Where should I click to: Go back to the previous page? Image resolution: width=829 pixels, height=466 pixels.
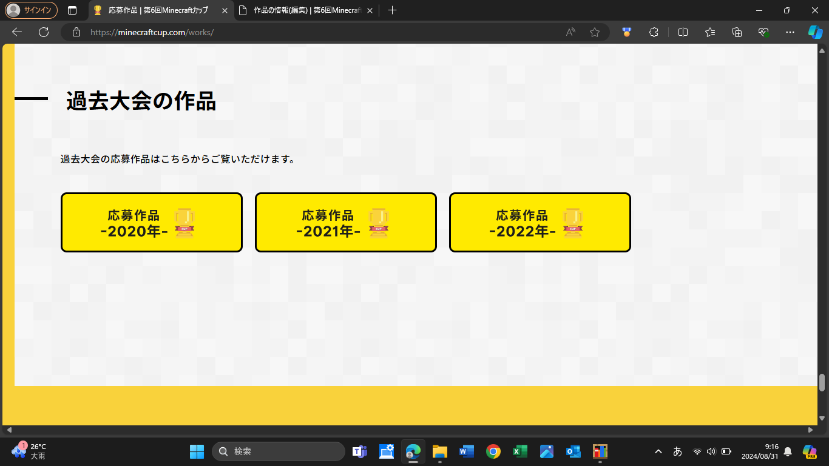[17, 32]
